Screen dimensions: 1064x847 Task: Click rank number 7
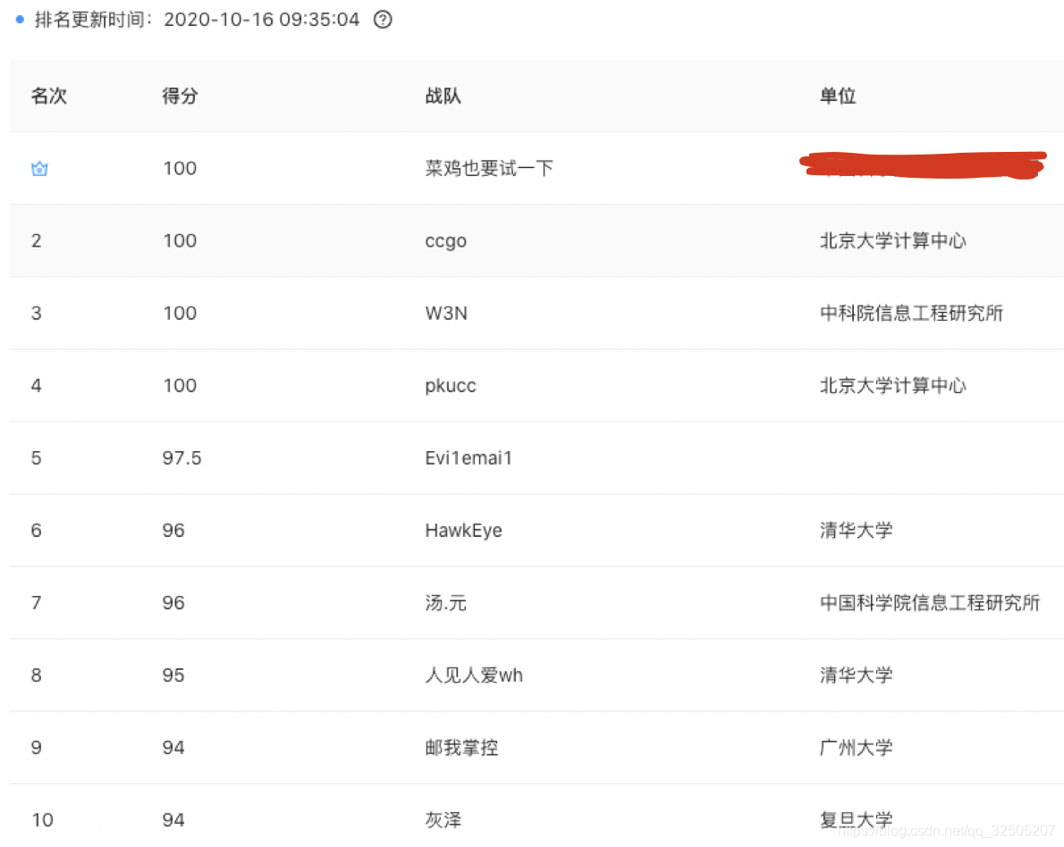click(37, 603)
